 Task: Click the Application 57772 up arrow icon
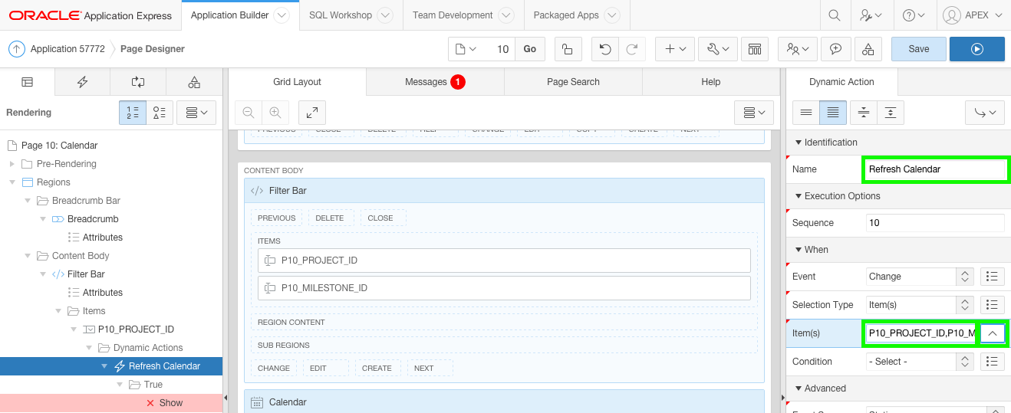17,49
